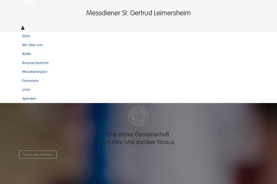277x184 pixels.
Task: Click the Eine starke Gemeinschaft headline
Action: tap(138, 134)
